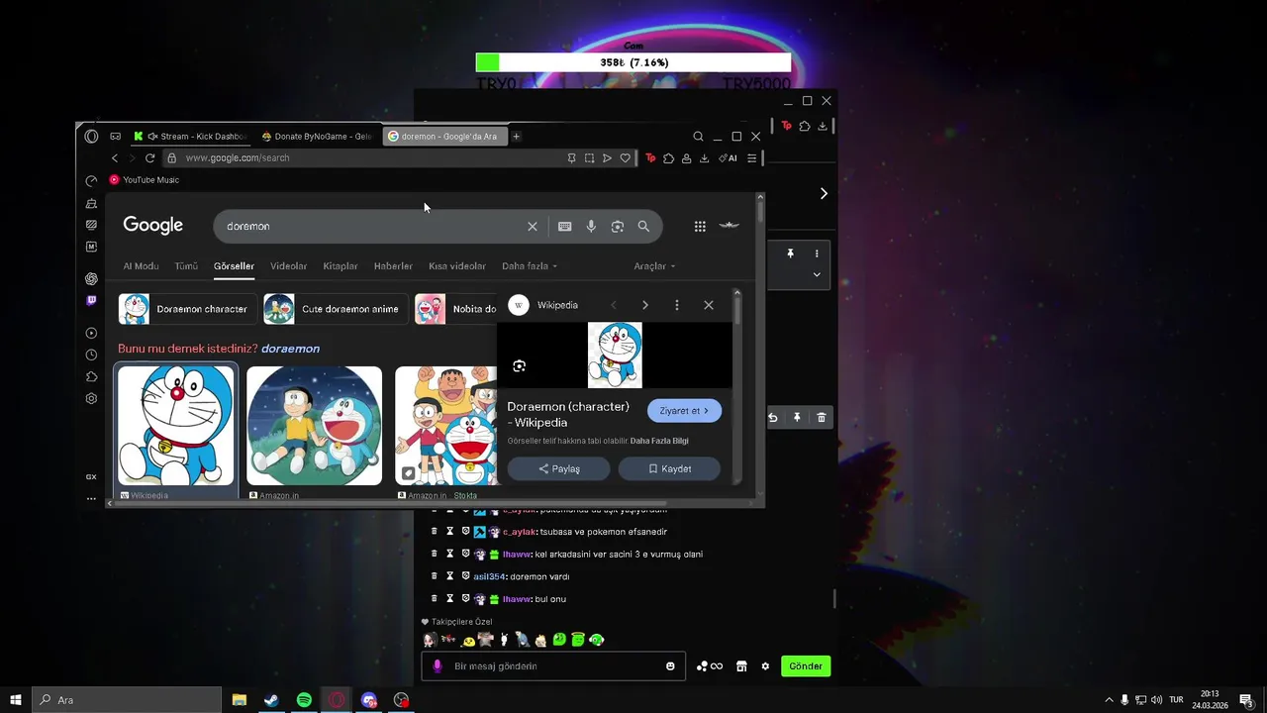Start Google voice search microphone
Viewport: 1267px width, 713px height.
tap(591, 227)
